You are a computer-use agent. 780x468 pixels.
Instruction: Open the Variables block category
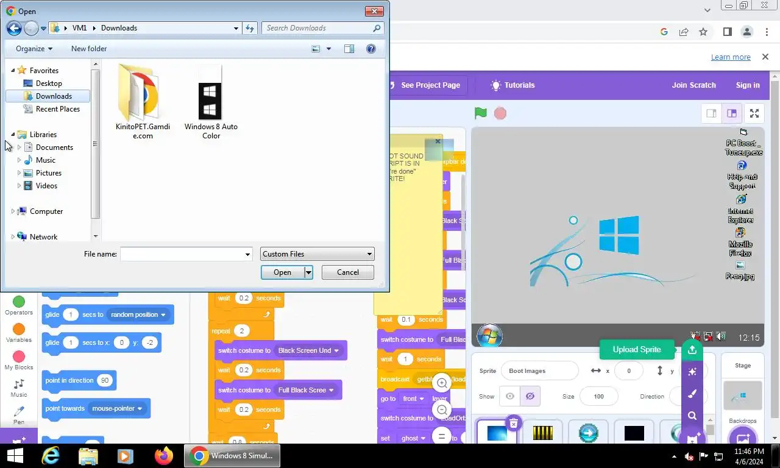(19, 333)
